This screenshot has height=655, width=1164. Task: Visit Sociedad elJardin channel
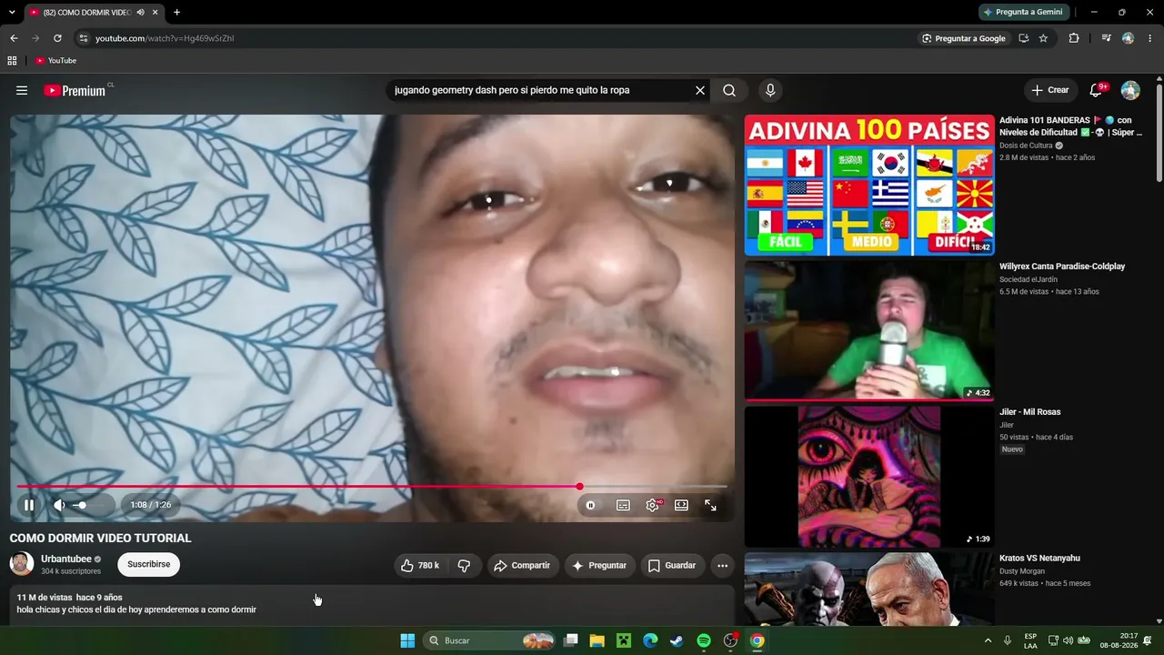[x=1029, y=279]
